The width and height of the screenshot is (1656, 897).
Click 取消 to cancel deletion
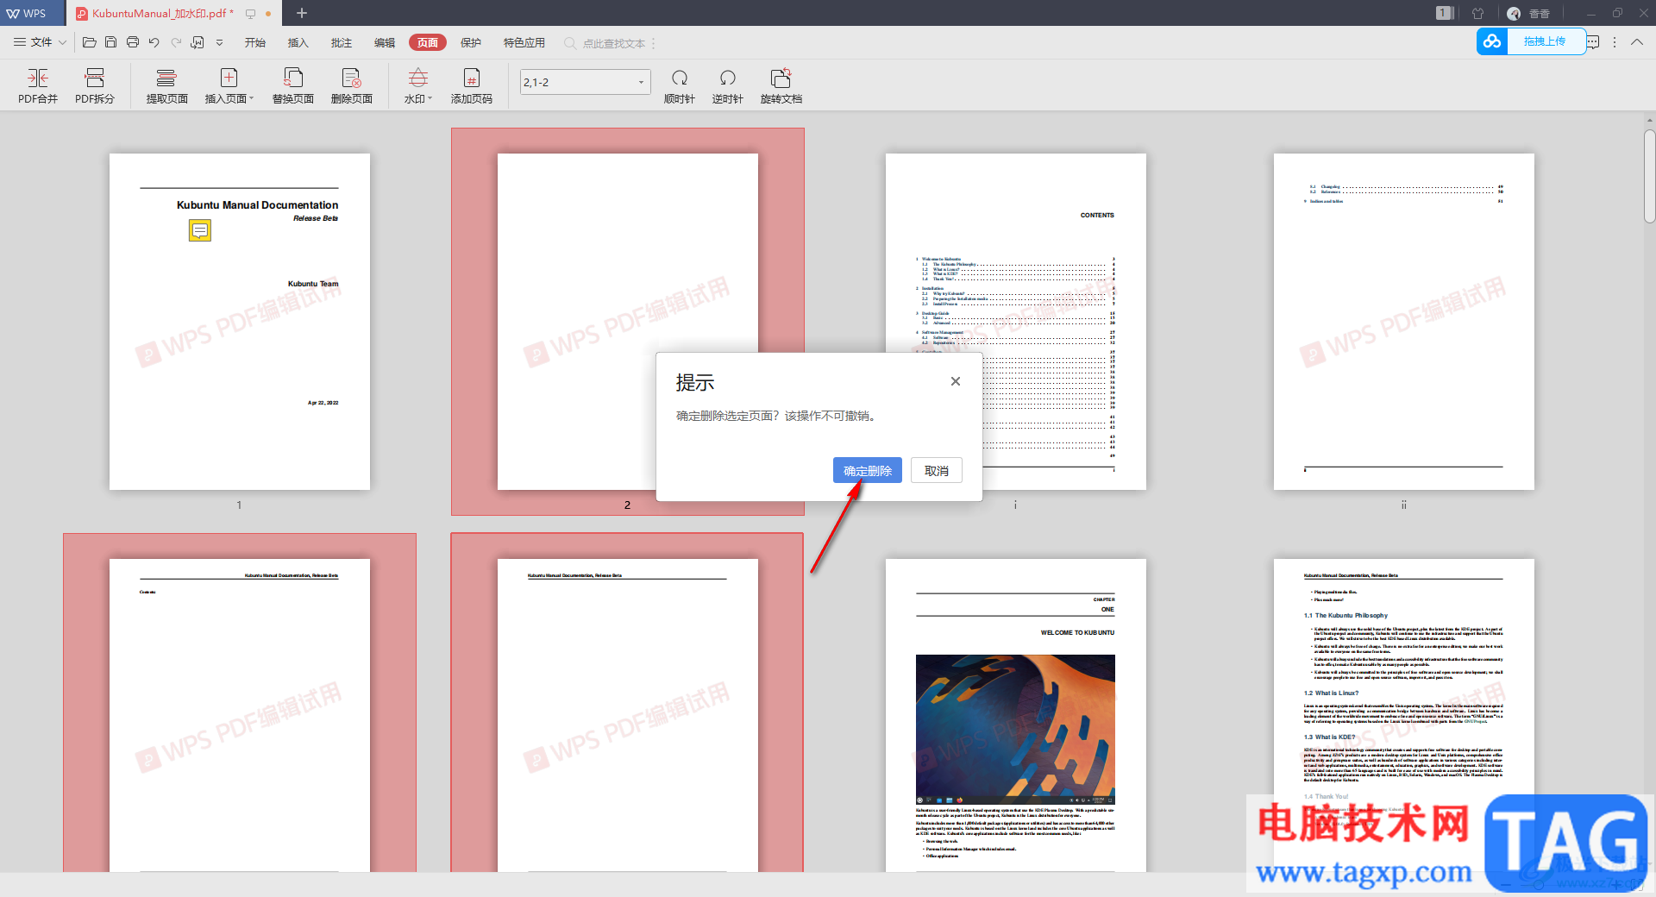pos(937,470)
